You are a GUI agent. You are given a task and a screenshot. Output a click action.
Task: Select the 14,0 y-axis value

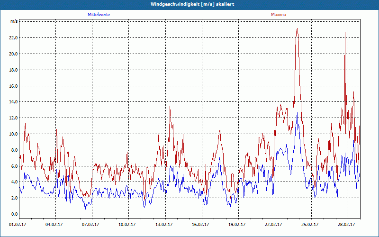[x=14, y=102]
